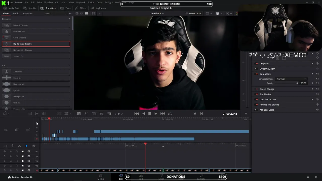Select the Diamond Iris transition

click(36, 84)
